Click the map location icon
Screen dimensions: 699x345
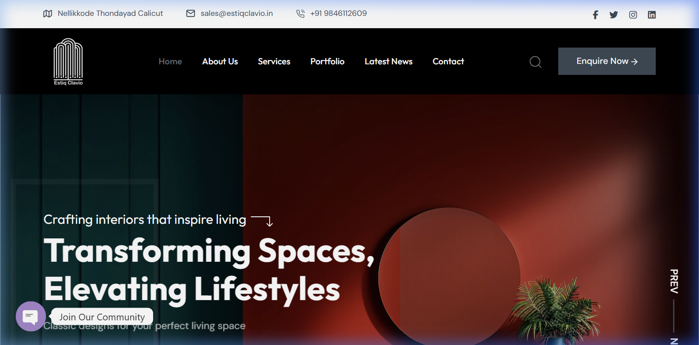point(48,14)
